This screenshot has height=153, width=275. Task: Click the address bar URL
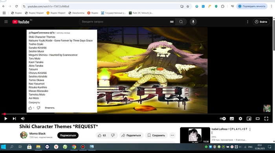point(48,6)
